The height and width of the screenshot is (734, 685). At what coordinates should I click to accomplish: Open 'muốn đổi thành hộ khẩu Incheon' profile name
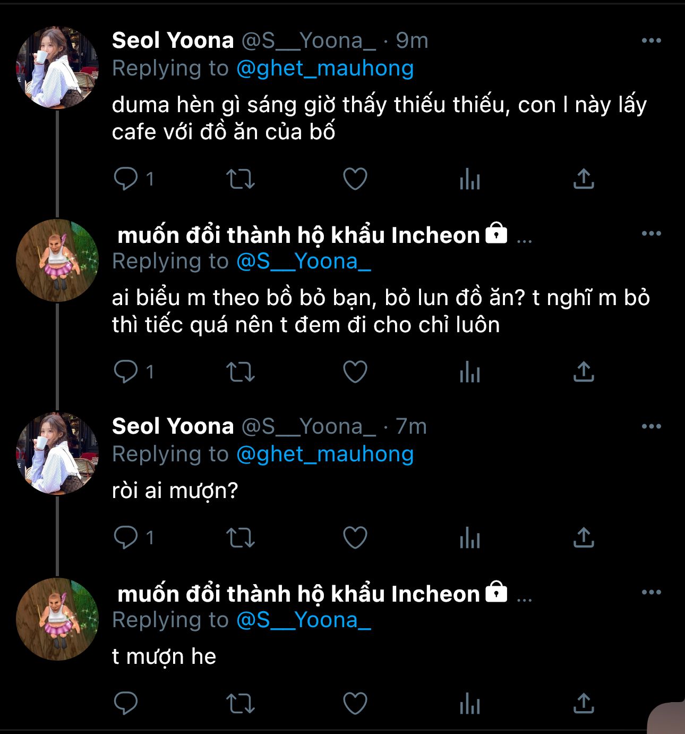click(x=298, y=235)
